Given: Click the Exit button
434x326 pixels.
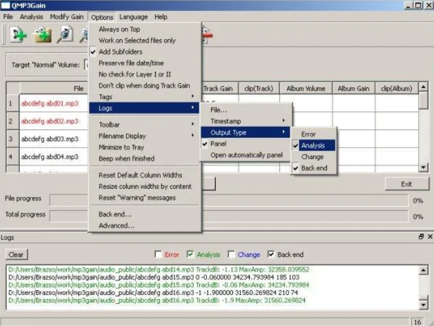Looking at the screenshot, I should [x=406, y=184].
